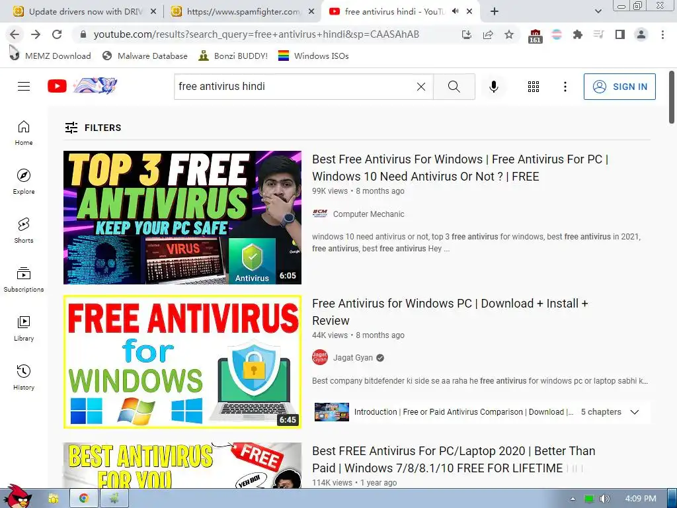
Task: Click the page vertical scrollbar
Action: (672, 97)
